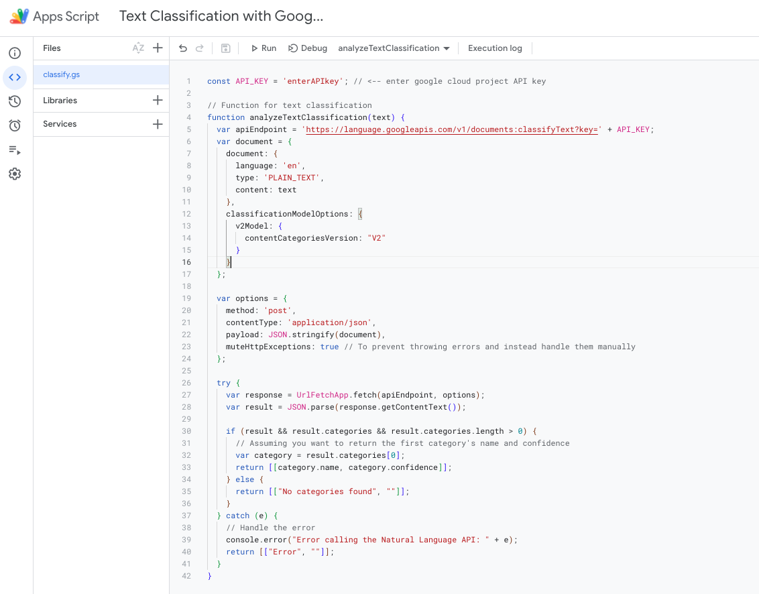Image resolution: width=759 pixels, height=594 pixels.
Task: Click the 'post' method string
Action: 278,310
